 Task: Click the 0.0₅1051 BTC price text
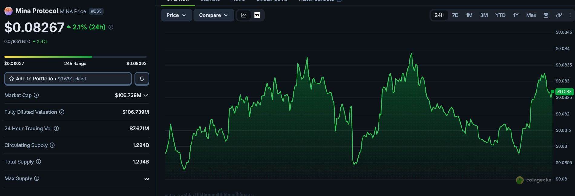(x=17, y=41)
